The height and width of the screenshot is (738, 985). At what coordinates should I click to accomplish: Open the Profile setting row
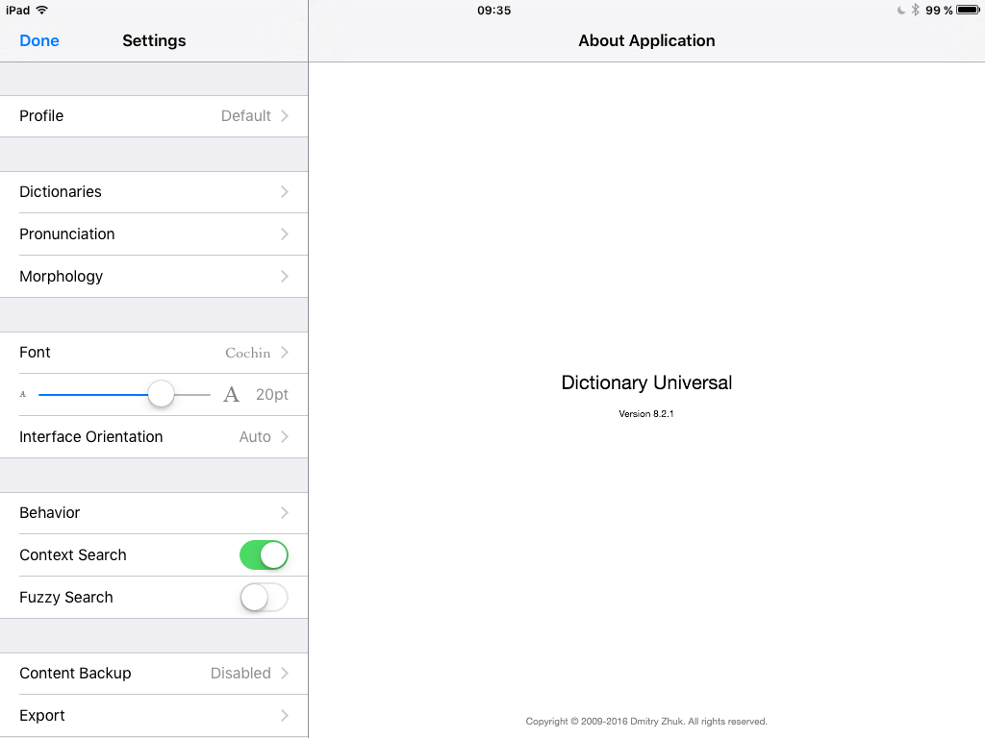(154, 116)
